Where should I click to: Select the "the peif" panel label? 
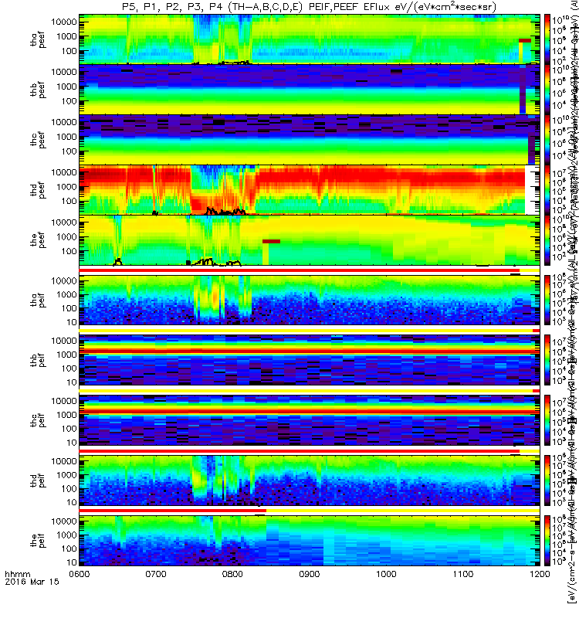coord(38,541)
